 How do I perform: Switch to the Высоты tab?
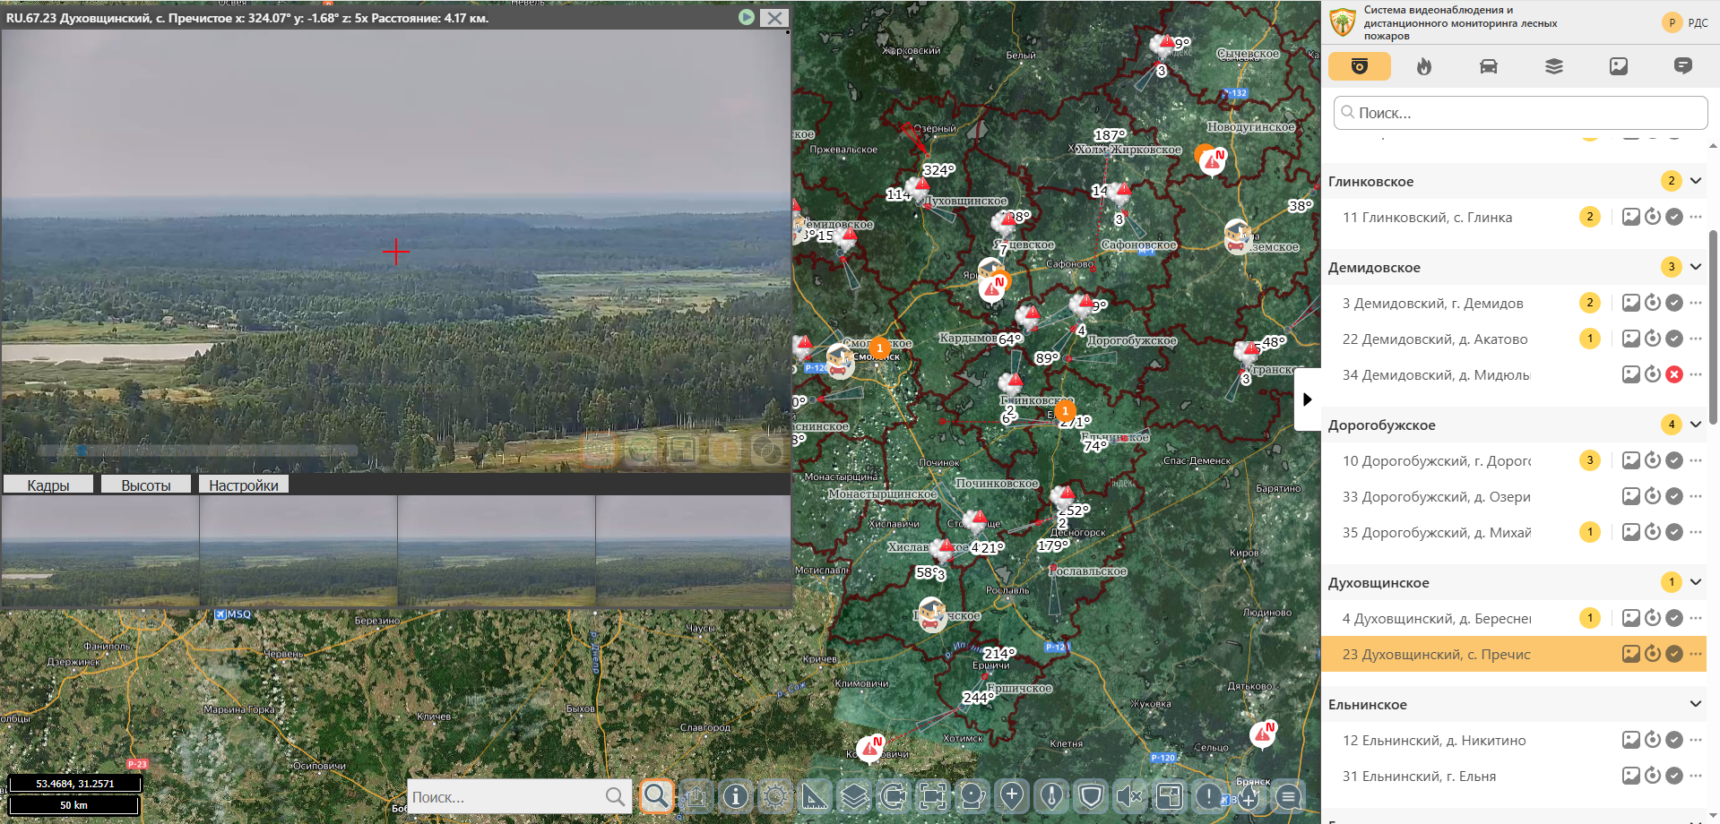click(x=146, y=485)
